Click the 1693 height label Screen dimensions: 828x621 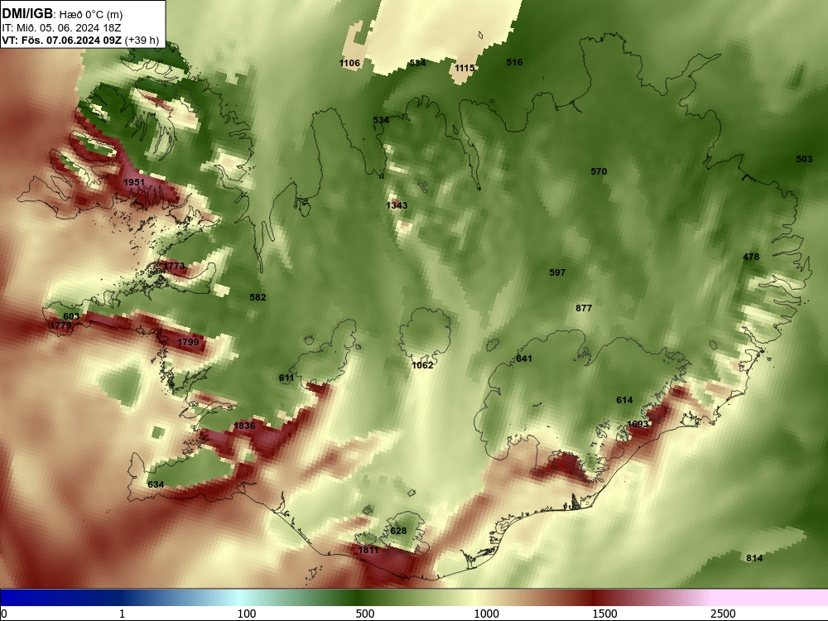coord(638,424)
